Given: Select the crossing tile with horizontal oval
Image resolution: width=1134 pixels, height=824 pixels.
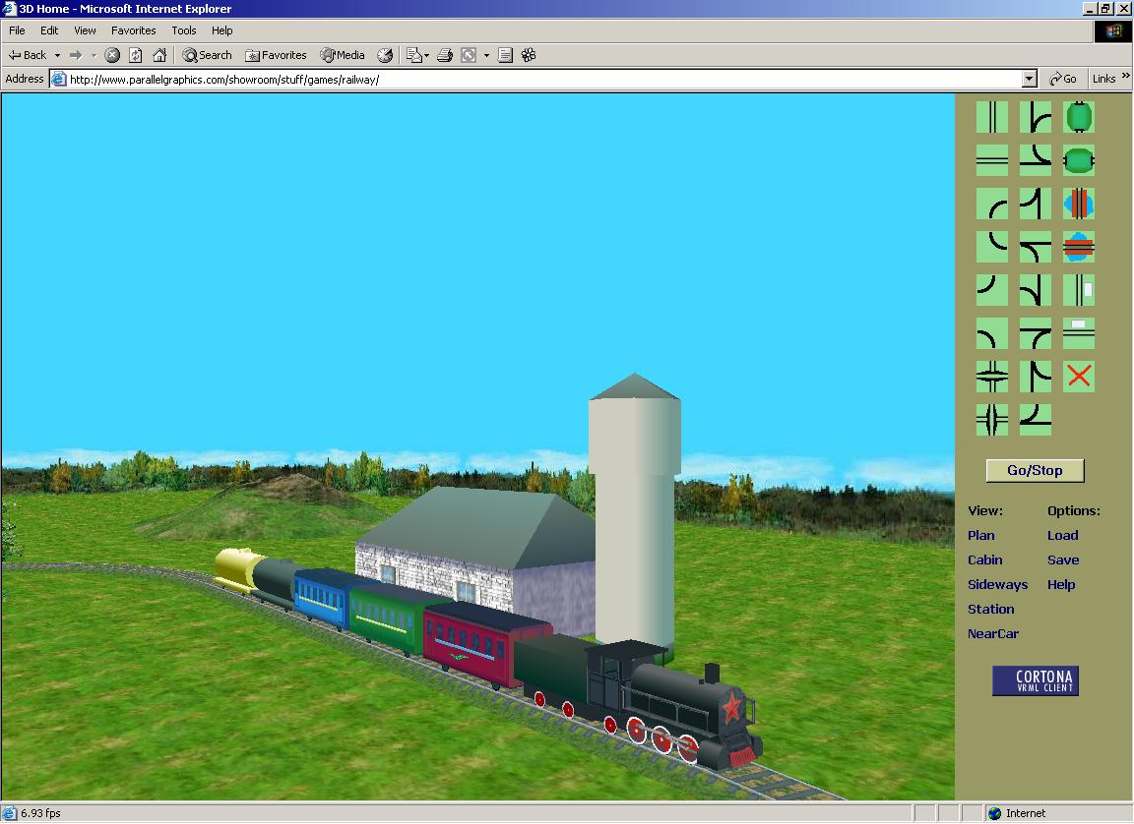Looking at the screenshot, I should [991, 377].
